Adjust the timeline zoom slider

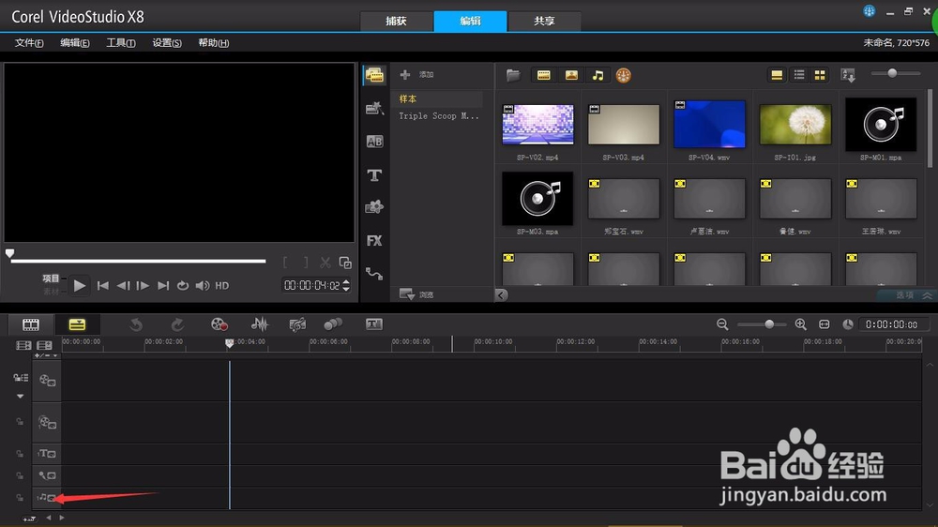[764, 324]
